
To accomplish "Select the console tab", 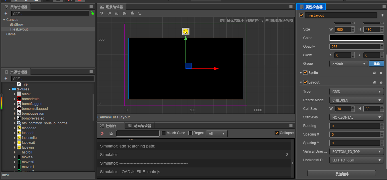I will pos(111,126).
